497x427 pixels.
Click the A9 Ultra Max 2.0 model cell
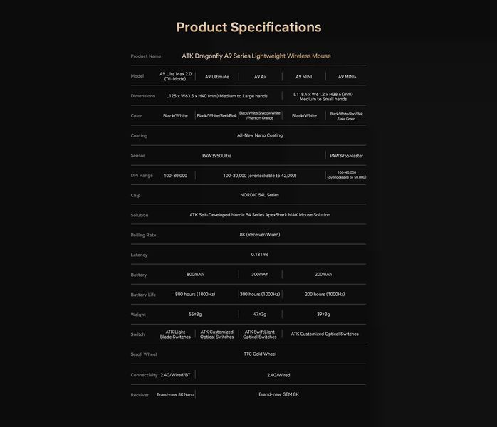click(176, 76)
